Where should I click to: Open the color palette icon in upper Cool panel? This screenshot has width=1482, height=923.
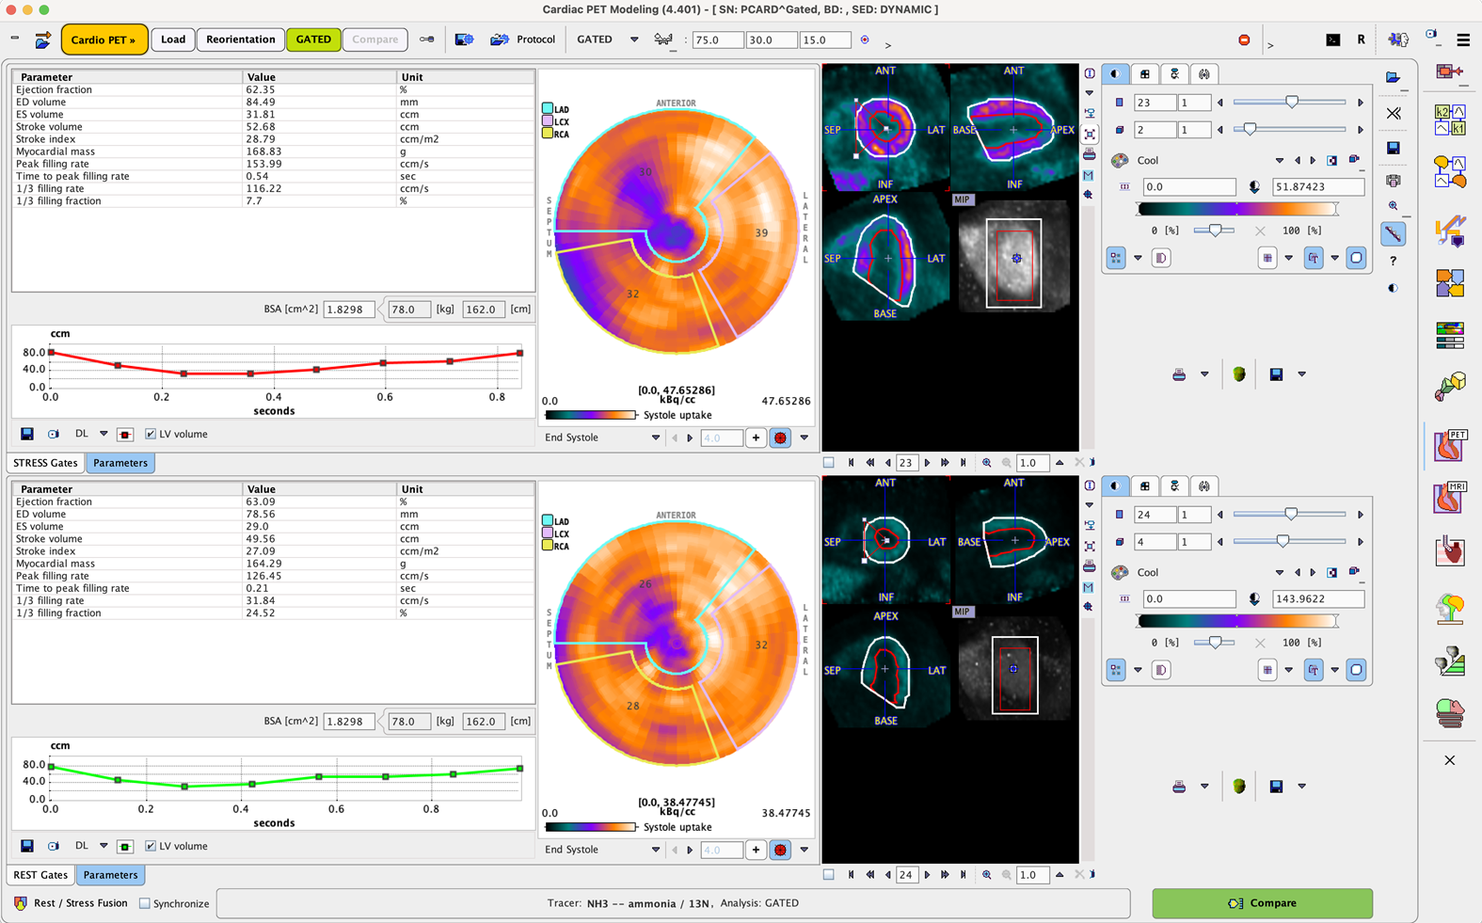(1120, 161)
